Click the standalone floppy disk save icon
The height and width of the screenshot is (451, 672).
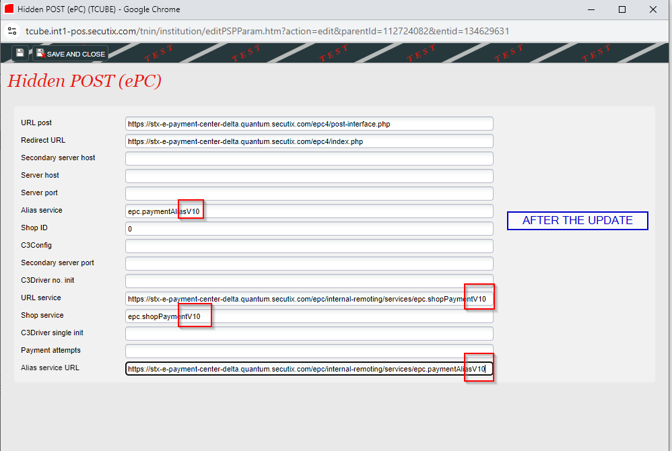click(x=20, y=53)
